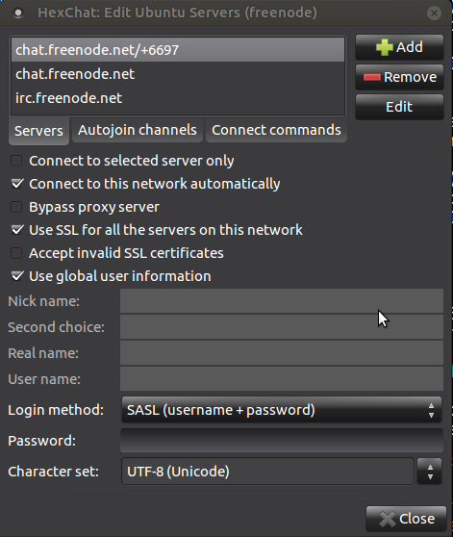Disable Use SSL for all servers

pyautogui.click(x=16, y=230)
